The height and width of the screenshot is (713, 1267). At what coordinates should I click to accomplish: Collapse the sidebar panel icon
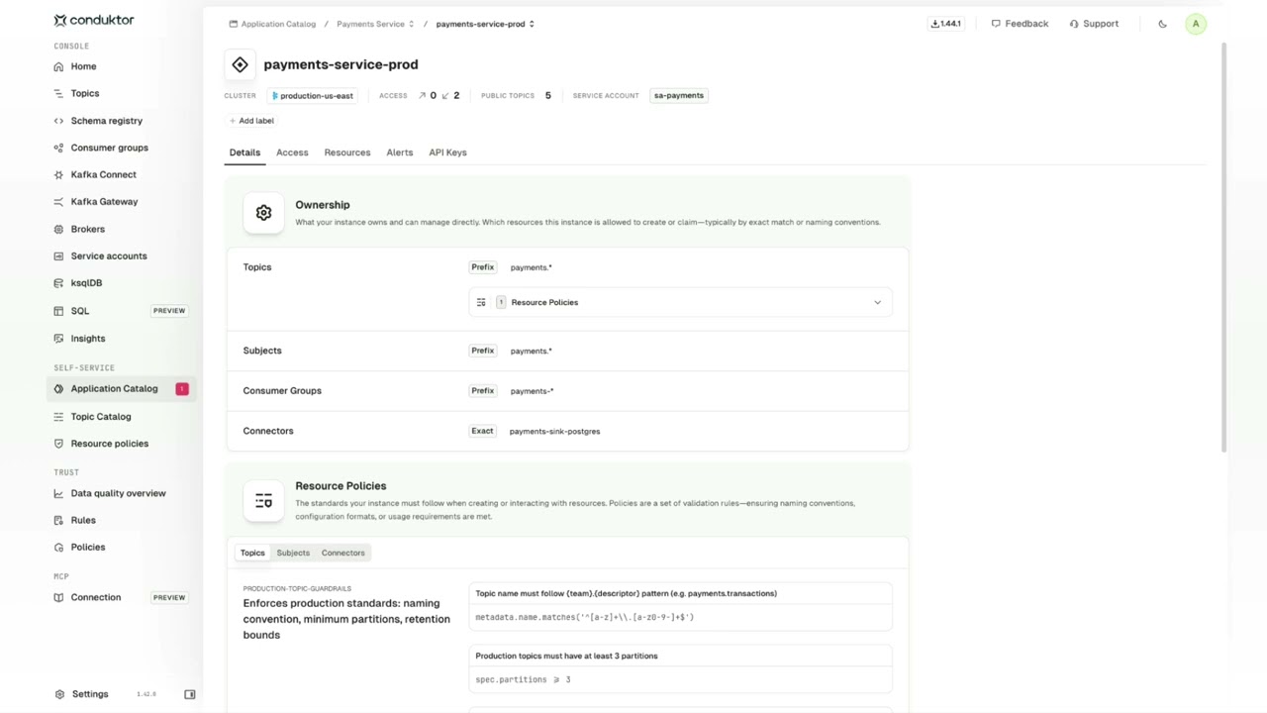coord(190,694)
